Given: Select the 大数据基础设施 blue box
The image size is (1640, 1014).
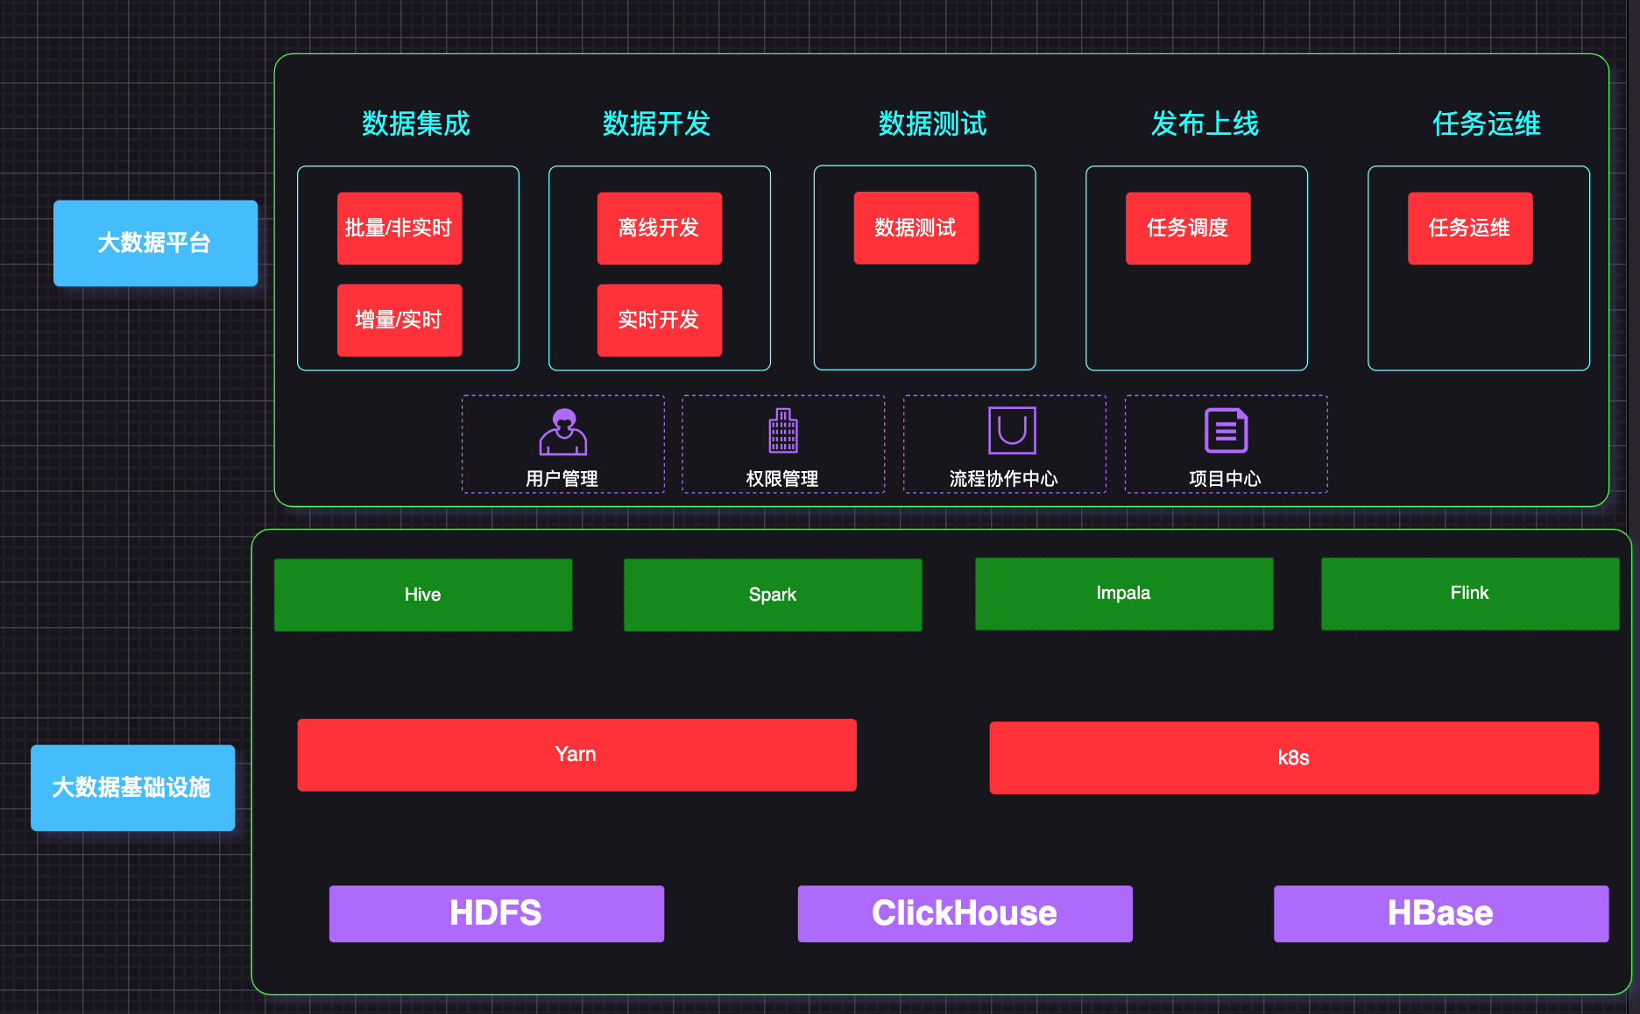Looking at the screenshot, I should coord(133,788).
